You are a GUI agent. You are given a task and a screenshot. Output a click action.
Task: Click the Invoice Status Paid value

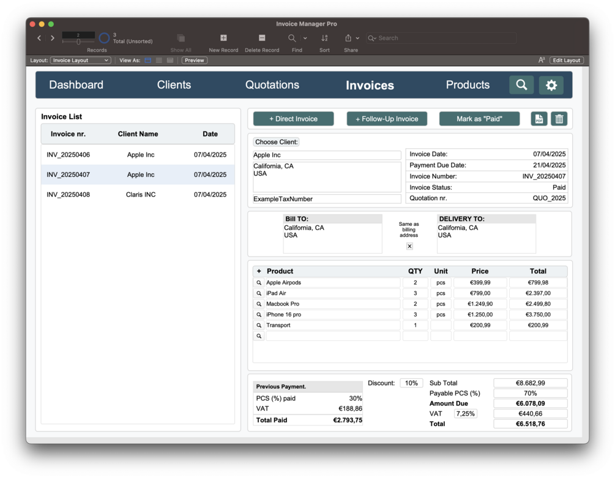coord(559,187)
